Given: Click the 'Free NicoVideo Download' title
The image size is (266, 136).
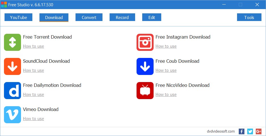Looking at the screenshot, I should 183,85.
